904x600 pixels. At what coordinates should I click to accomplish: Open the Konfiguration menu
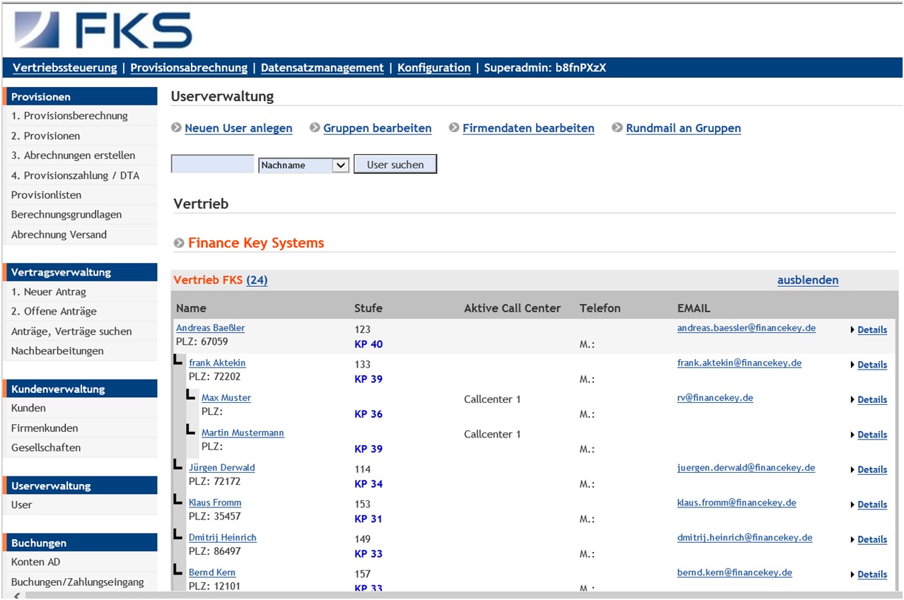coord(434,68)
